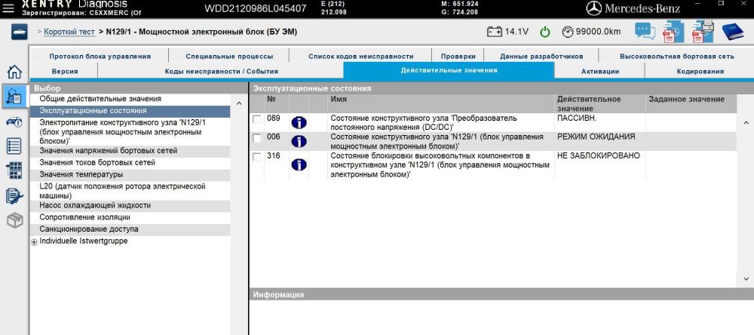Open the grid matrix sidebar icon
Screen dimensions: 754x335
pos(14,171)
